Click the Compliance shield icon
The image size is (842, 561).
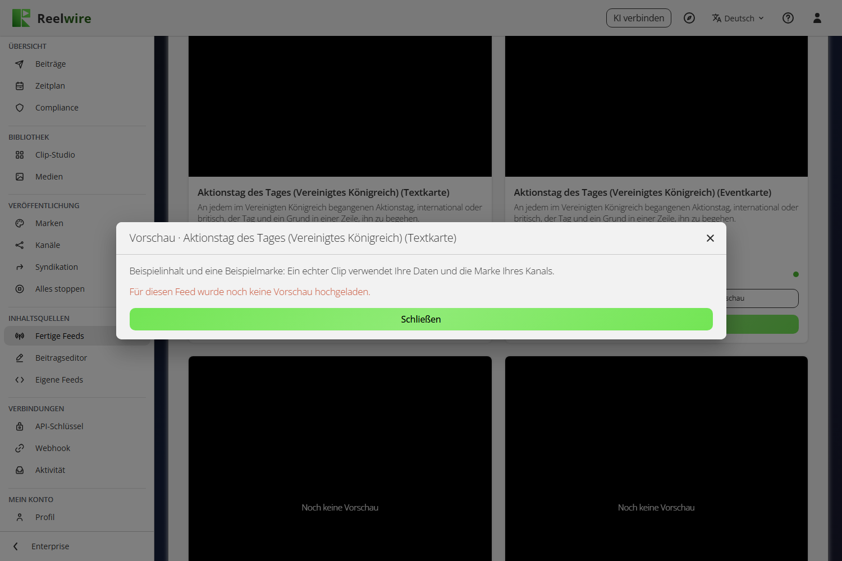click(20, 108)
